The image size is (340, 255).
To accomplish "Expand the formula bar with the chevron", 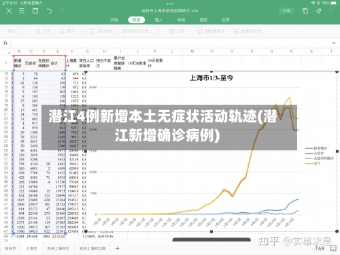I will [x=334, y=43].
